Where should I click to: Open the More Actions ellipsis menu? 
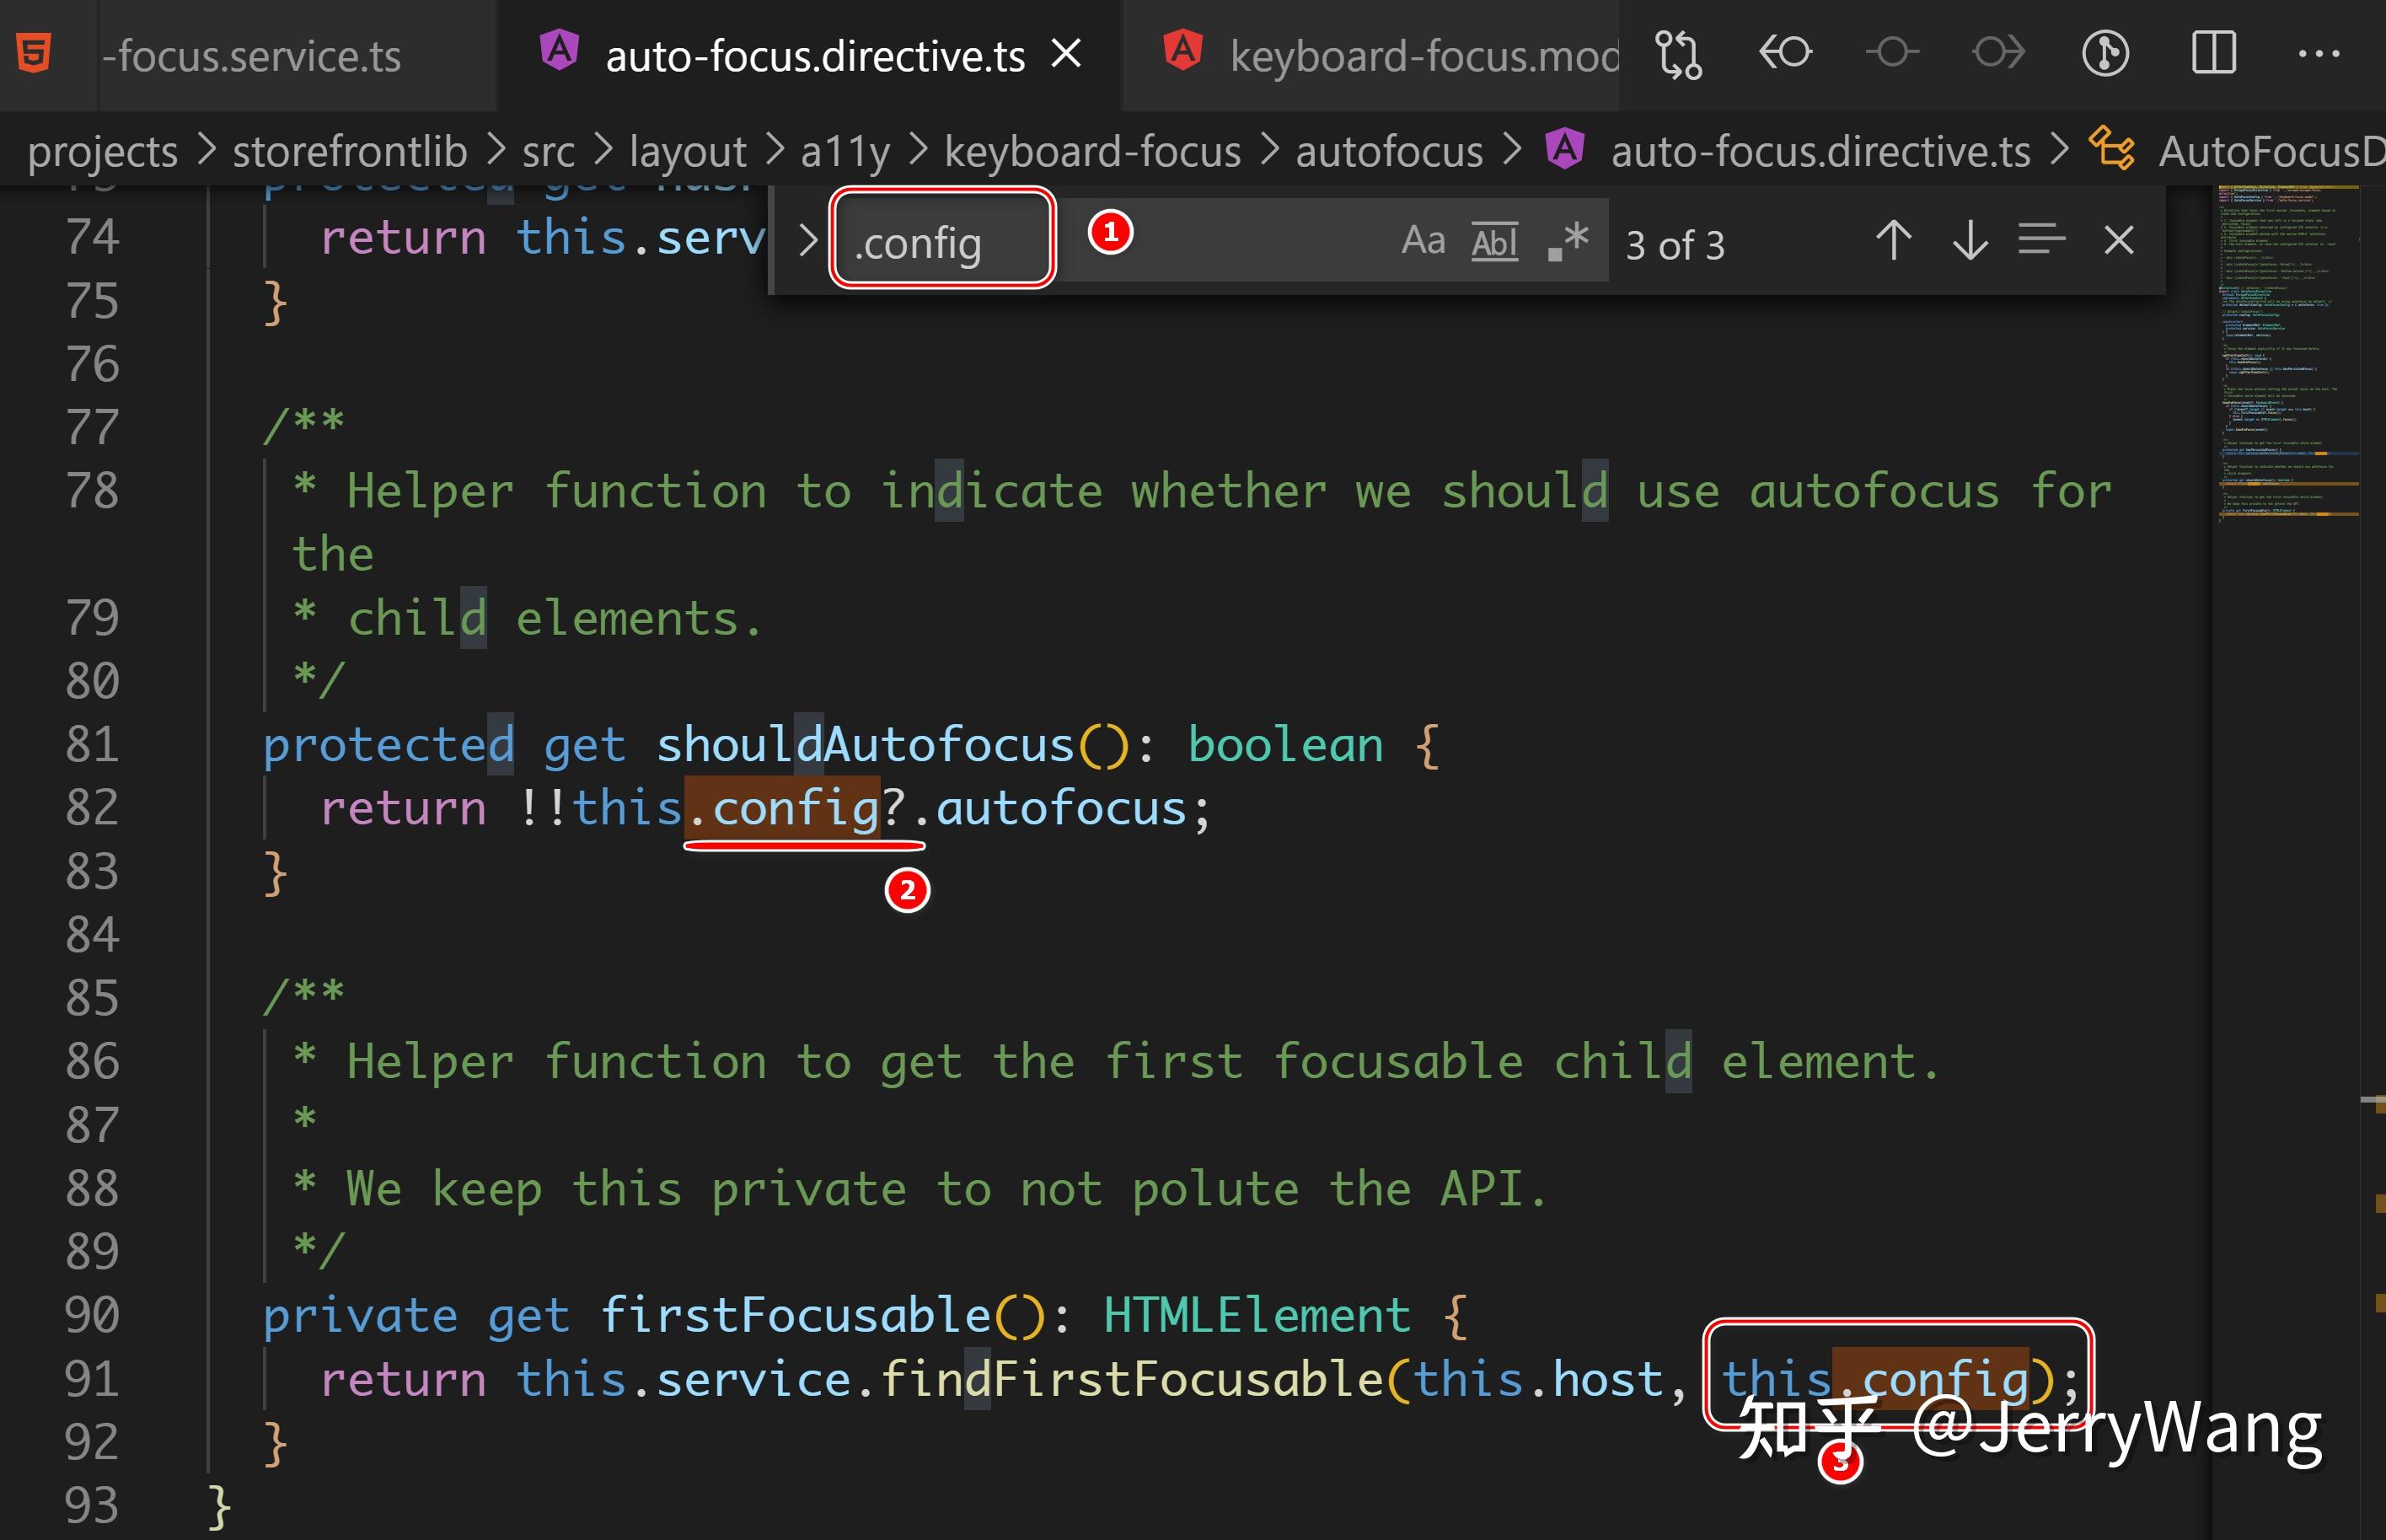pos(2319,54)
